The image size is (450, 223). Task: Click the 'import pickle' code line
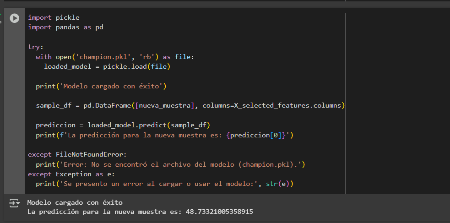tap(54, 17)
